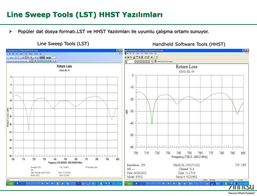Click the '-22.85 dB' readout in HHST status bar
The height and width of the screenshot is (196, 257).
(205, 180)
